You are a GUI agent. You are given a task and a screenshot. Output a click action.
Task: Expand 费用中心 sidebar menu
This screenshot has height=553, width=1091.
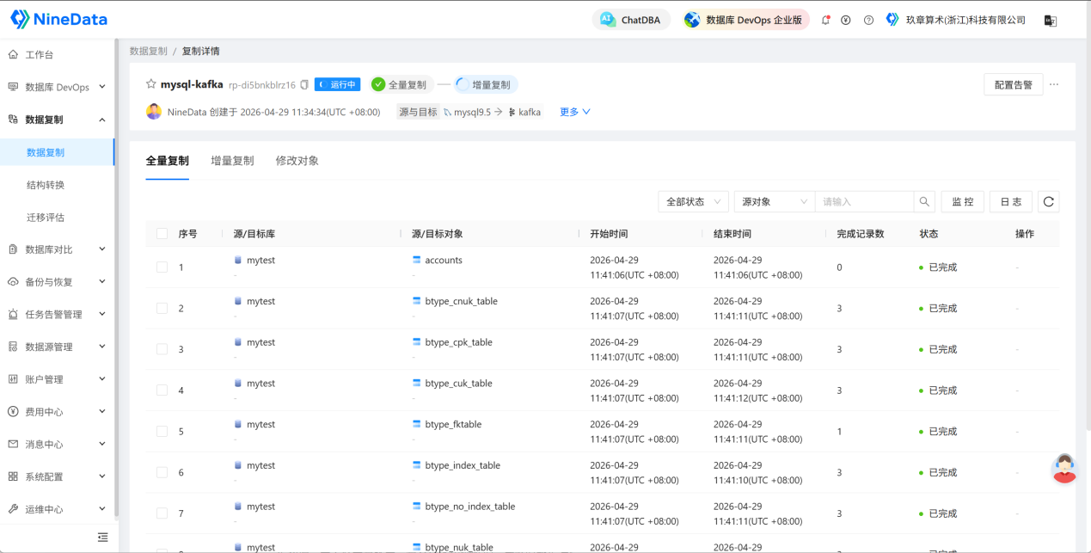point(57,412)
